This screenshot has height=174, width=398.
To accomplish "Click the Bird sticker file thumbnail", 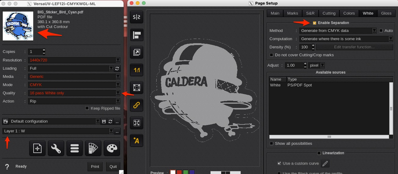I will [x=18, y=26].
